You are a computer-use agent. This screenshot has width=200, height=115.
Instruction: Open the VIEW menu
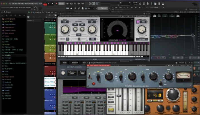tap(26, 3)
